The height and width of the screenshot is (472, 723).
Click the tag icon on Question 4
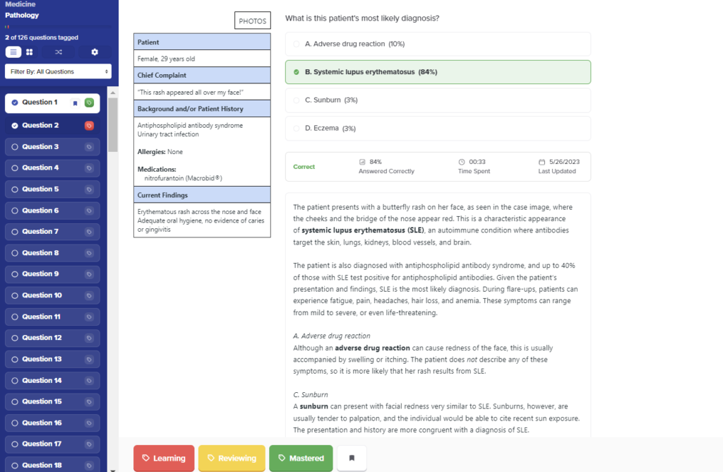click(x=88, y=167)
